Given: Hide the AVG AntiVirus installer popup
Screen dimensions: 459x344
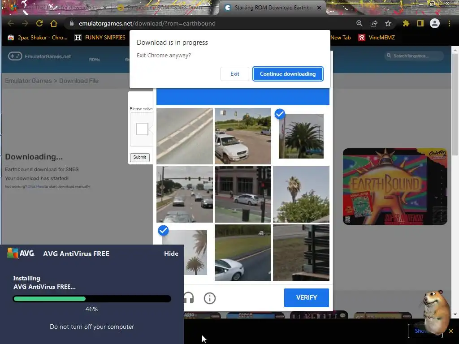Looking at the screenshot, I should tap(171, 254).
